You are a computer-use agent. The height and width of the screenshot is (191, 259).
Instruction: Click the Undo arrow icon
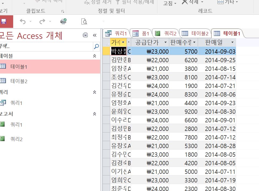point(23,21)
